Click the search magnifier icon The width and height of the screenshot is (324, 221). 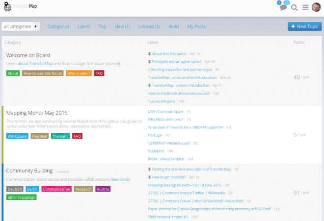pyautogui.click(x=294, y=8)
